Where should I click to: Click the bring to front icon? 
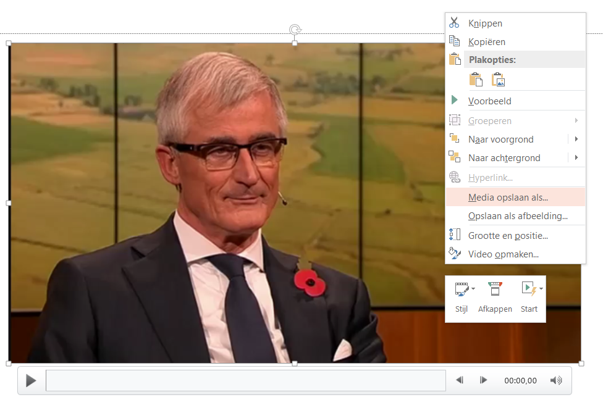point(455,138)
